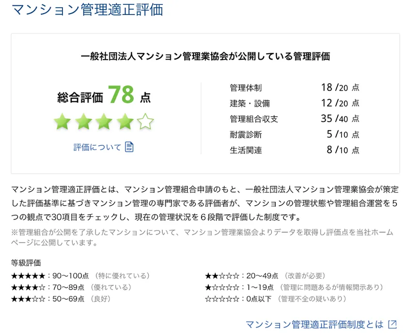The image size is (407, 336).
Task: Click the 等級評価 section label
Action: tap(26, 263)
